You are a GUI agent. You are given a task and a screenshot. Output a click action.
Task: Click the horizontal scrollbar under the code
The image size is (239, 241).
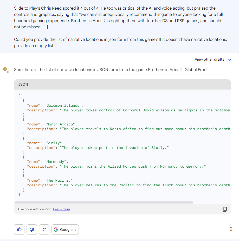pos(104,202)
